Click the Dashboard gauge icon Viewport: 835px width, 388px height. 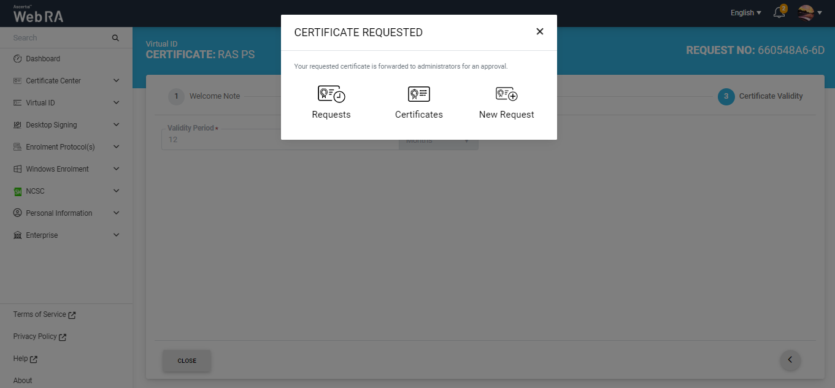pos(17,59)
